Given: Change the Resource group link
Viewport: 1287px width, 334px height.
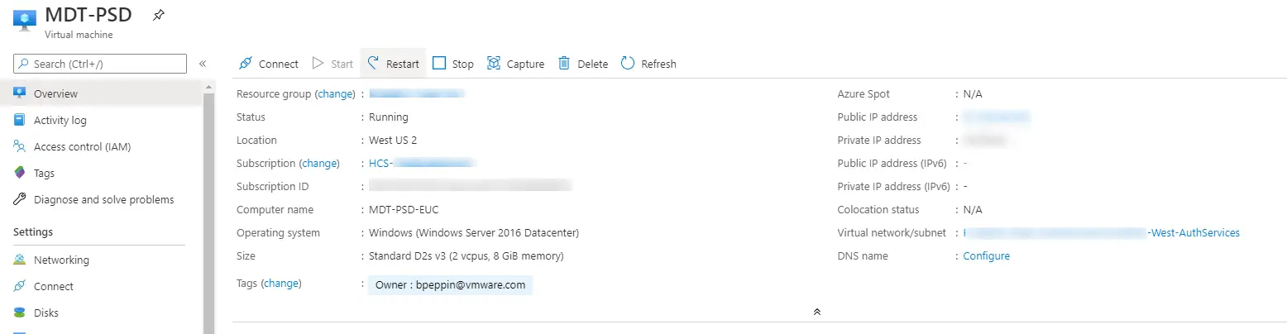Looking at the screenshot, I should [x=335, y=94].
